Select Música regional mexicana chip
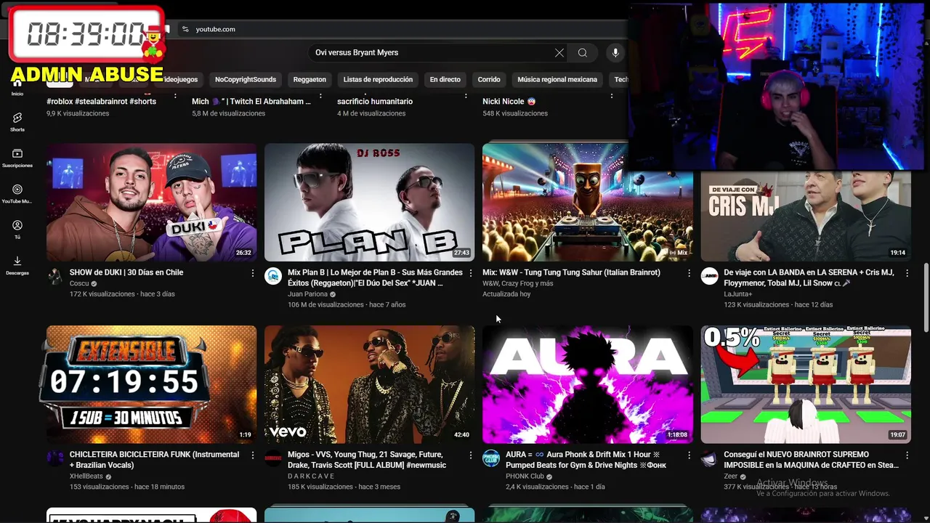This screenshot has width=930, height=523. [557, 79]
